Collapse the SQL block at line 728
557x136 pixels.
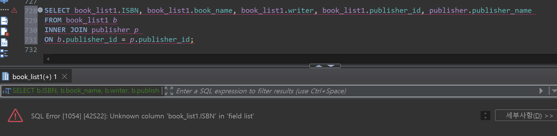(x=40, y=10)
